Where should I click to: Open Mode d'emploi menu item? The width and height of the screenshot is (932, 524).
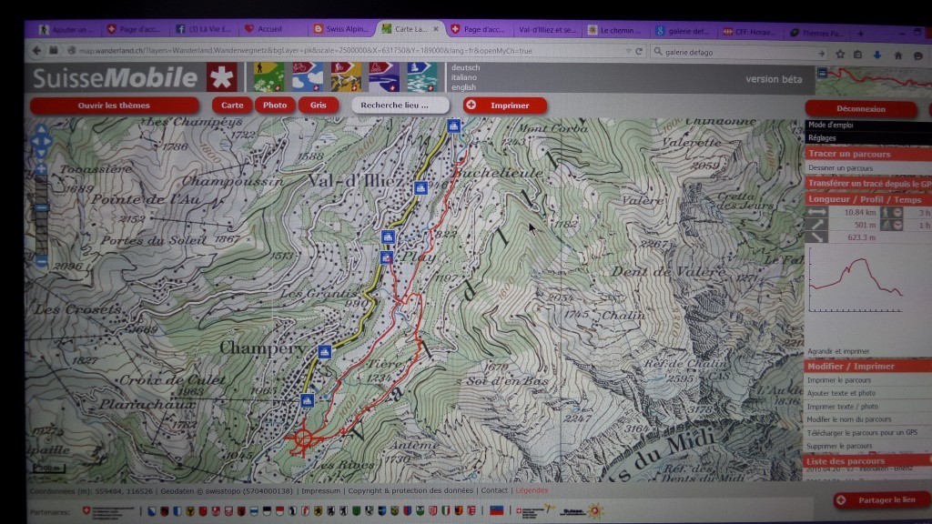point(830,125)
